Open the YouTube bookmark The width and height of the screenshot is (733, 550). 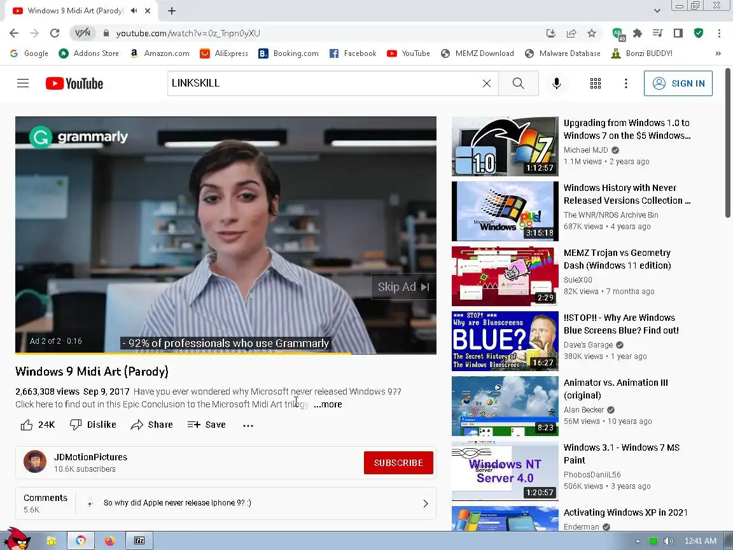(x=408, y=53)
